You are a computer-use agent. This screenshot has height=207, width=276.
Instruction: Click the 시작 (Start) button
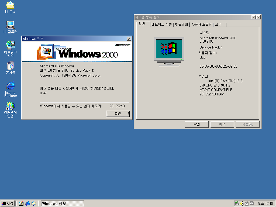tap(7, 203)
